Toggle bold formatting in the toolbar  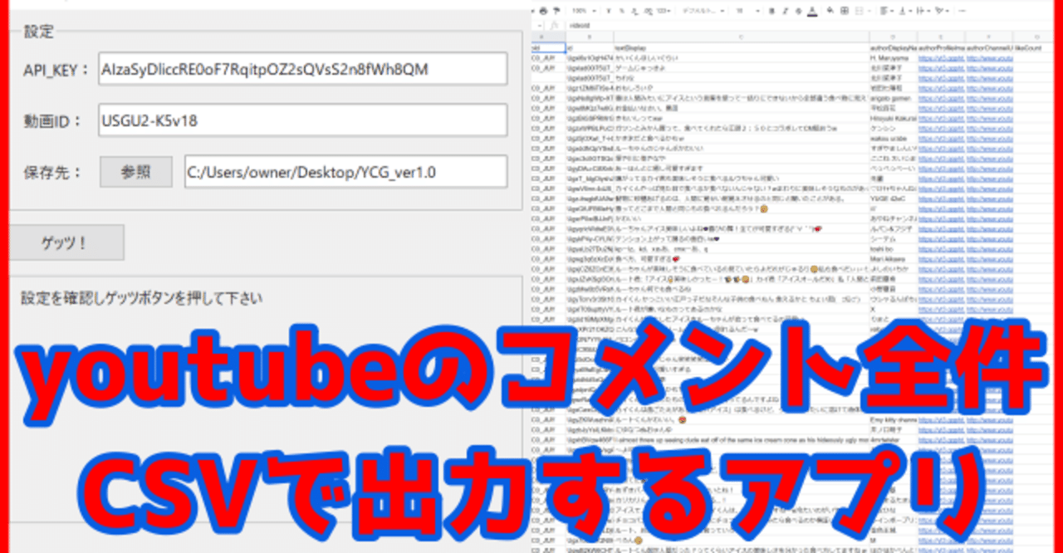(x=772, y=11)
